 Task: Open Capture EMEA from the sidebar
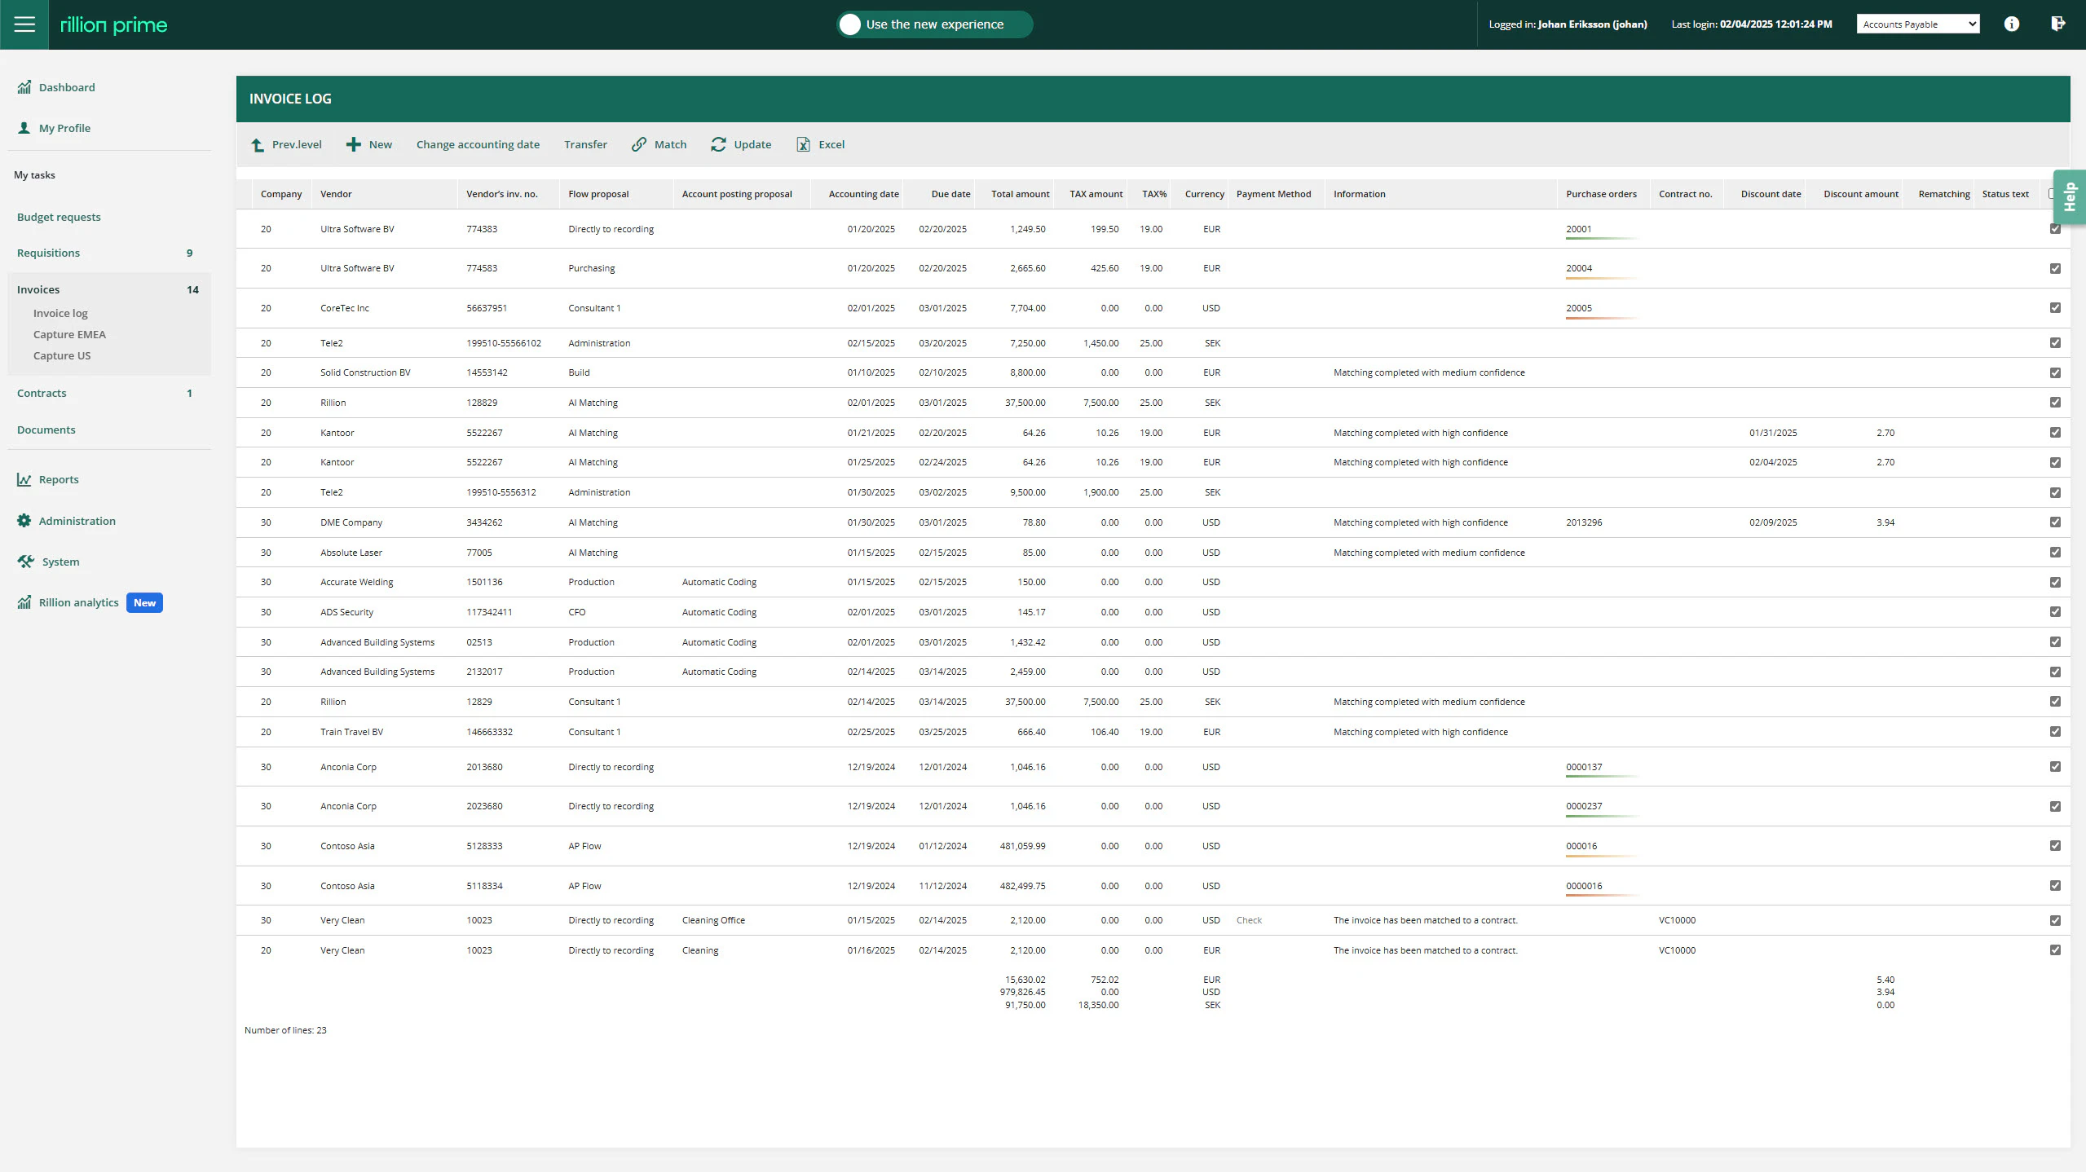[x=69, y=334]
